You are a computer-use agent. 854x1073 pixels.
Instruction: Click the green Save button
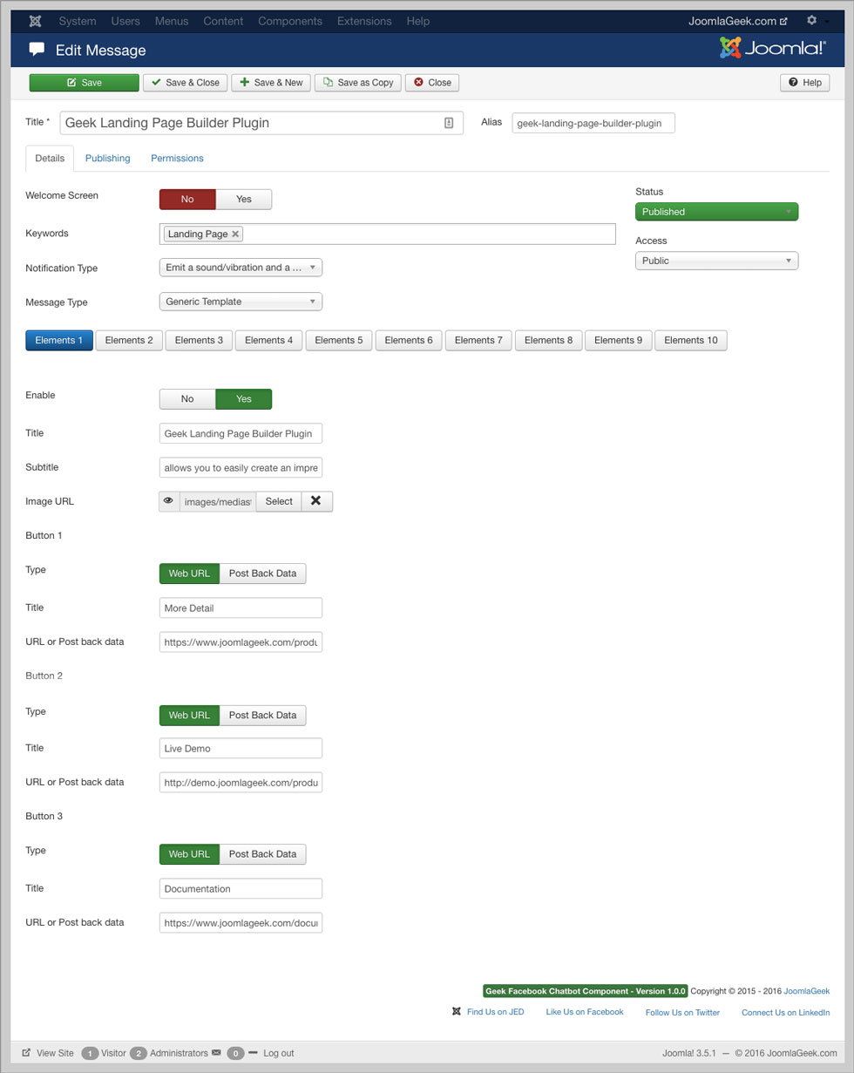click(x=85, y=83)
